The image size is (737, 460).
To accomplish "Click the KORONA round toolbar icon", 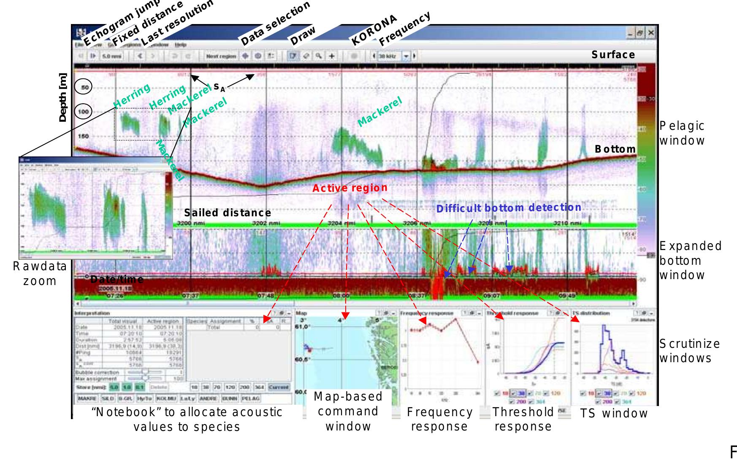I will (354, 56).
